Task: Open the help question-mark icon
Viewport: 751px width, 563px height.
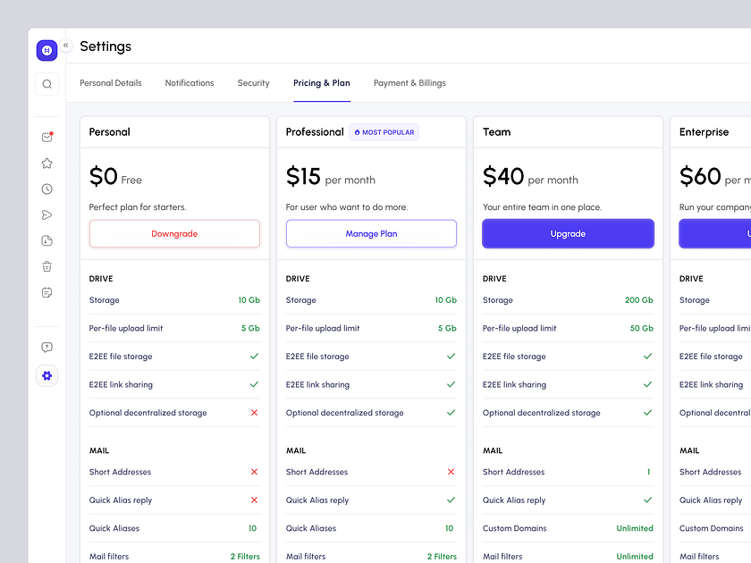Action: point(46,348)
